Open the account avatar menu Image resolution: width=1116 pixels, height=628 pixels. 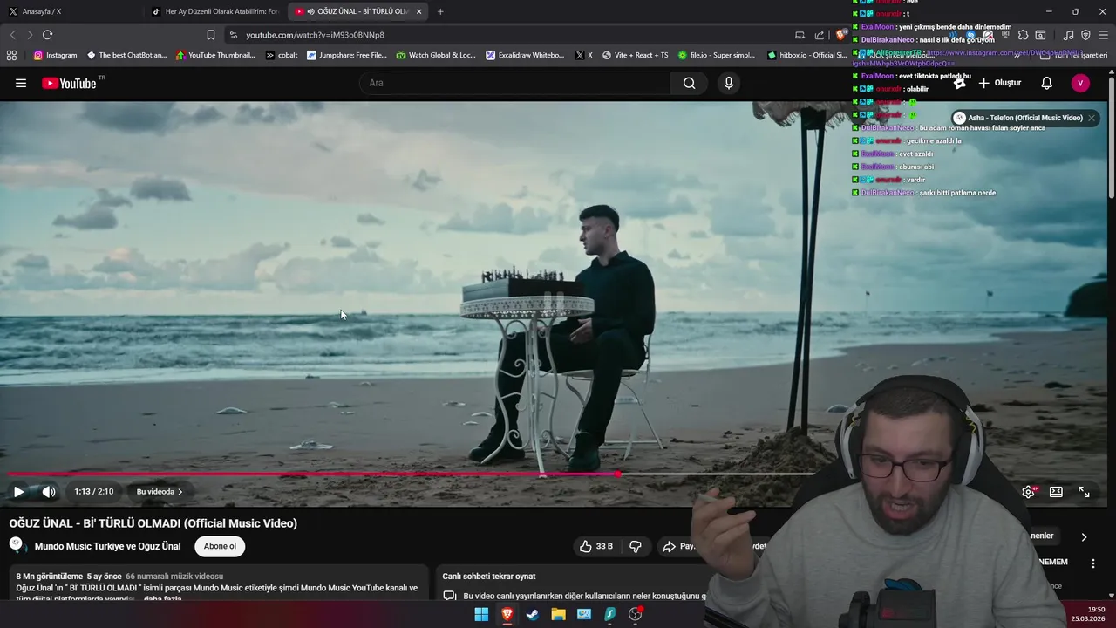point(1080,83)
